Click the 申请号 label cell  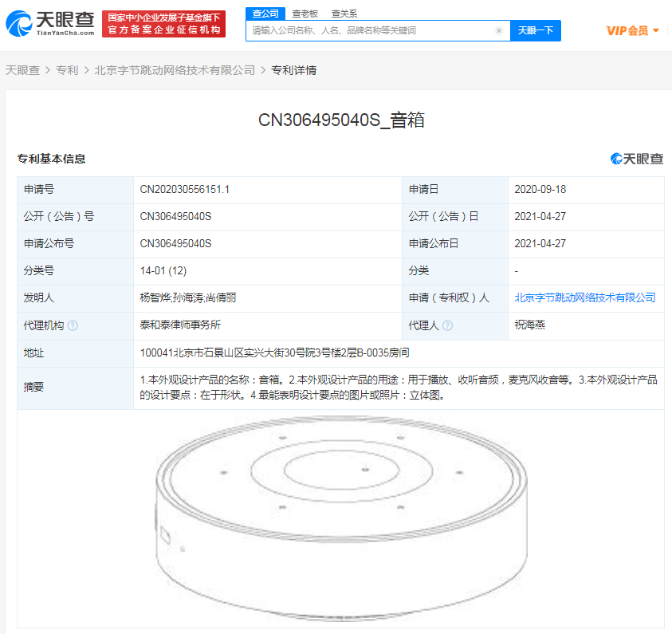pyautogui.click(x=76, y=189)
